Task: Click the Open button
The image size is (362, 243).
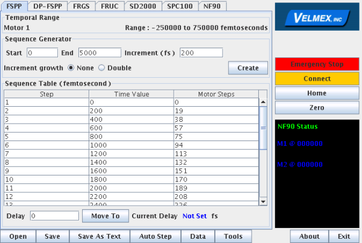Action: [18, 236]
